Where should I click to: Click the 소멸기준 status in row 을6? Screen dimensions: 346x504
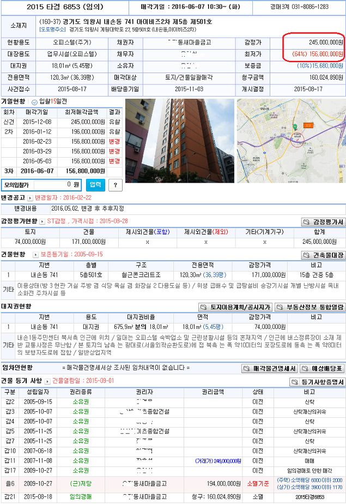258,483
